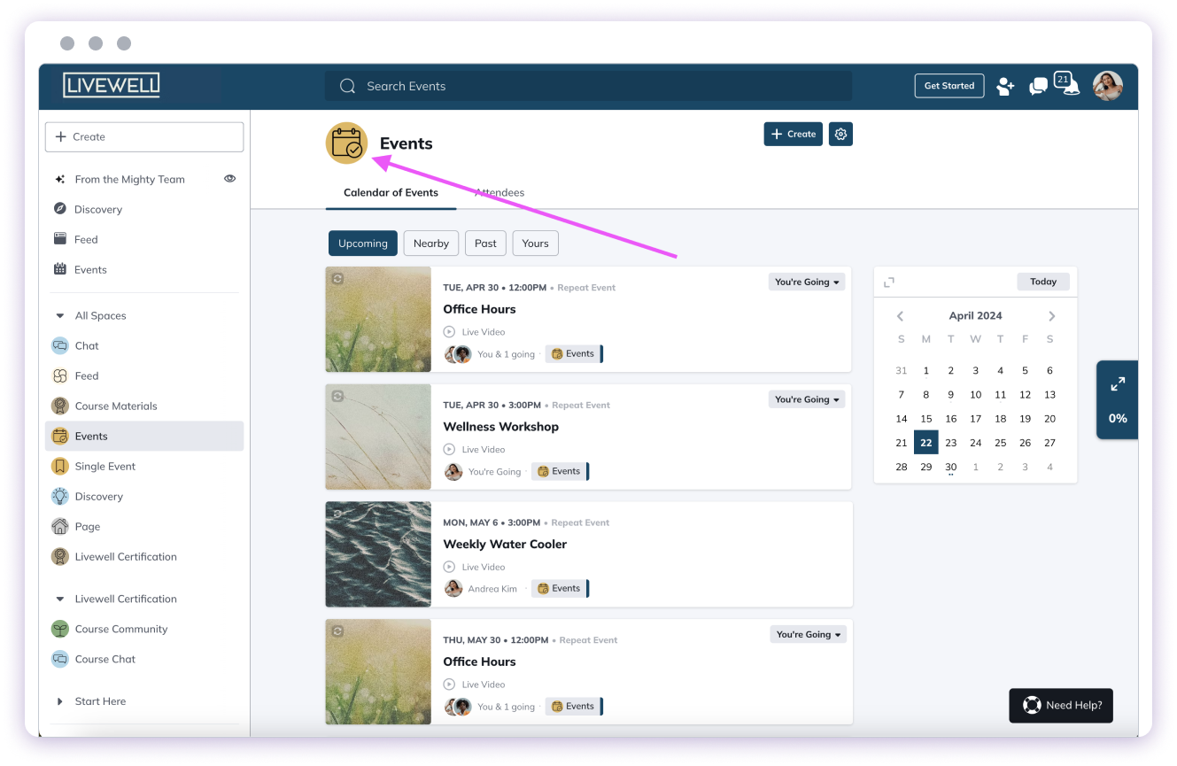This screenshot has height=766, width=1177.
Task: Open the Chat space in the sidebar
Action: click(x=85, y=345)
